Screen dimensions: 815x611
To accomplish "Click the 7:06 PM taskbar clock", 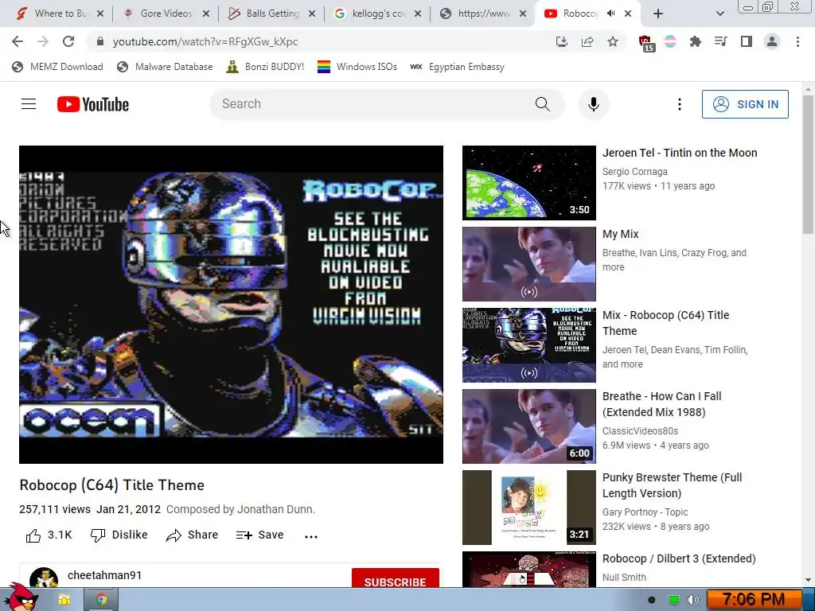I will click(x=753, y=600).
